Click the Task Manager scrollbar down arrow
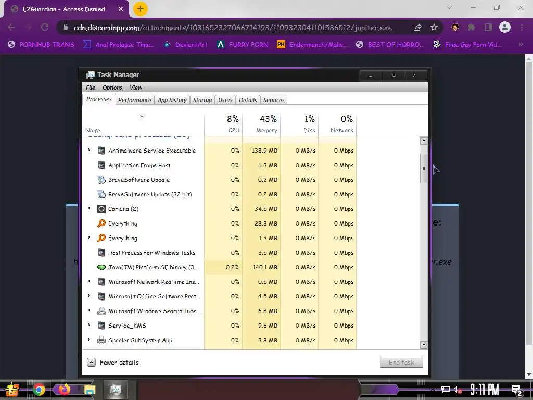This screenshot has width=533, height=400. pos(424,345)
